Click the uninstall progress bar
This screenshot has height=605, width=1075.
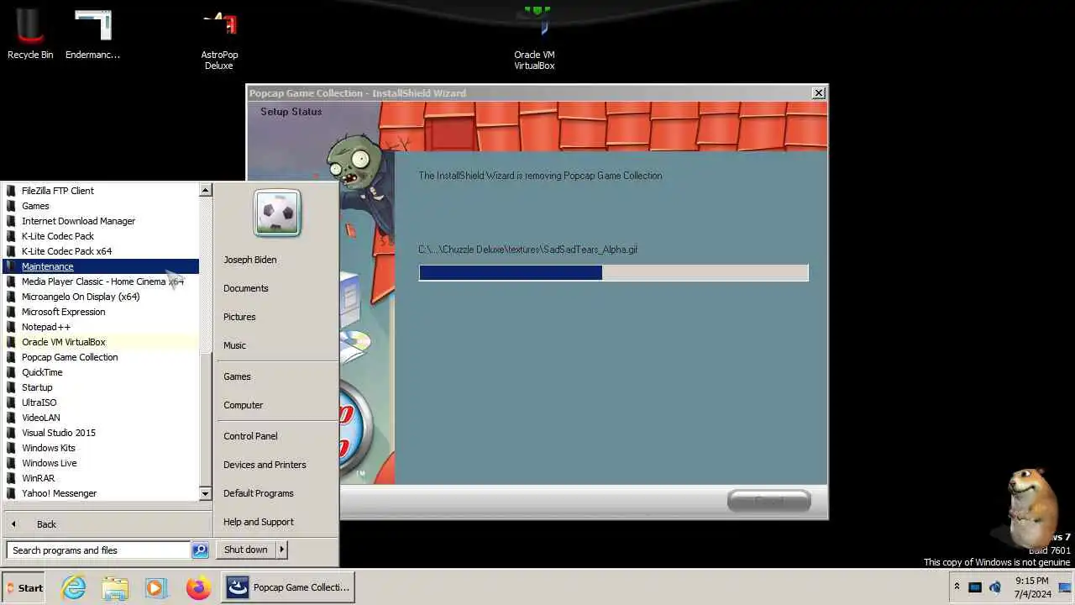(x=613, y=272)
